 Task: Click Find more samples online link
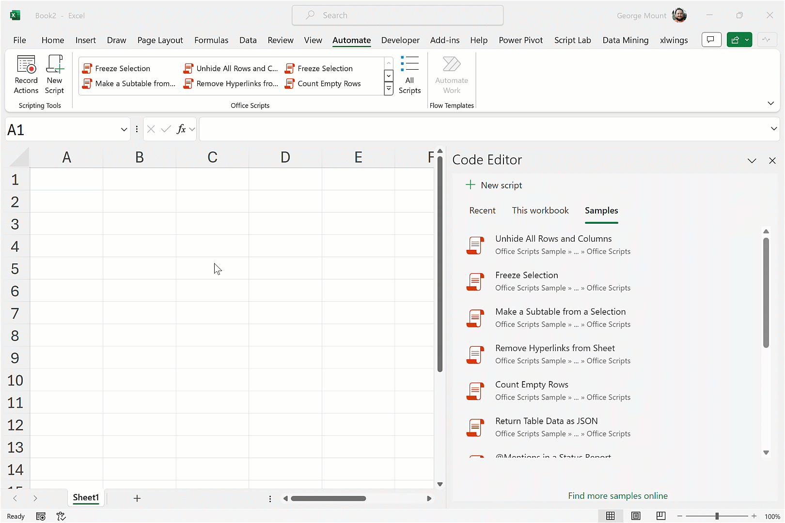click(x=617, y=496)
